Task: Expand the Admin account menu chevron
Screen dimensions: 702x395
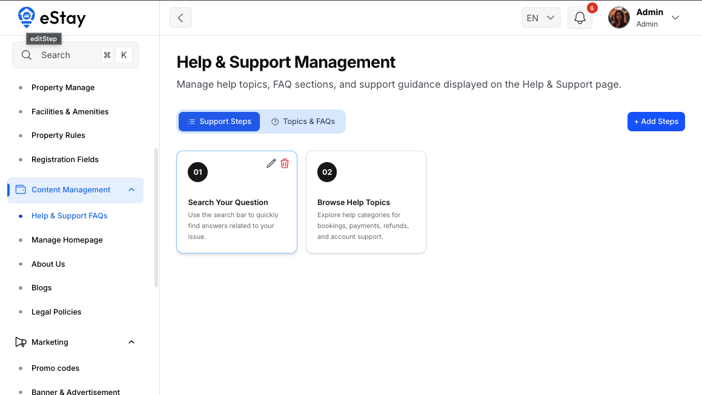Action: 675,18
